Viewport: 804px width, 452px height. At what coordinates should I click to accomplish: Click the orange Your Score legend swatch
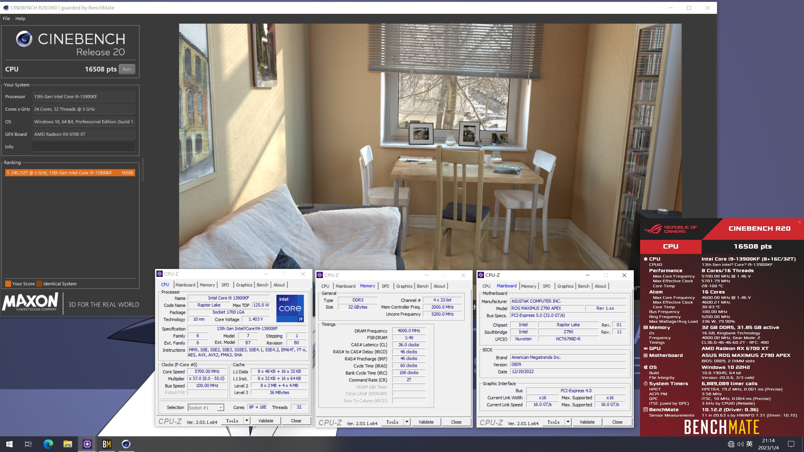click(8, 284)
